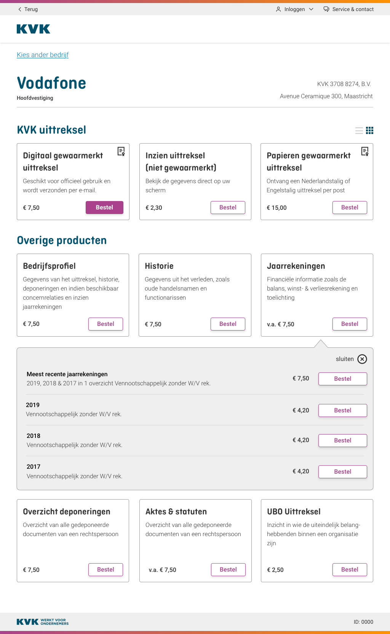The width and height of the screenshot is (390, 634).
Task: Switch to list view icon
Action: click(359, 131)
